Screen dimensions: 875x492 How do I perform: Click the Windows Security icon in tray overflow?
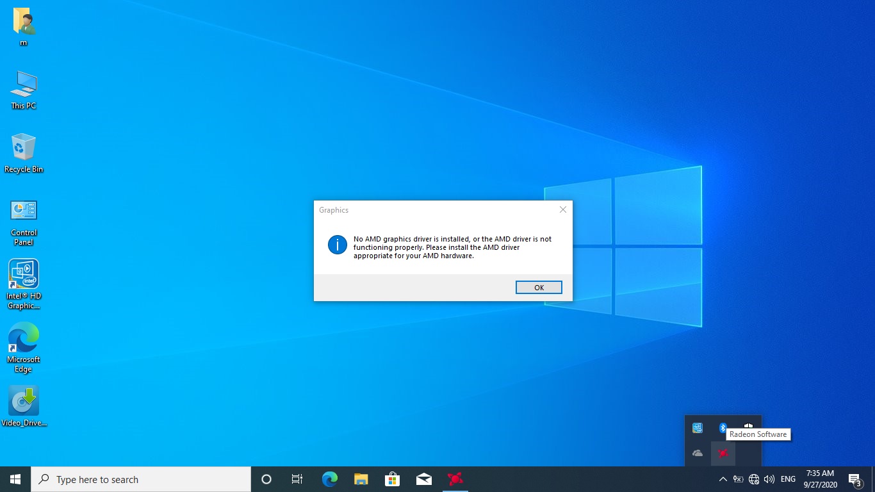[x=748, y=425]
